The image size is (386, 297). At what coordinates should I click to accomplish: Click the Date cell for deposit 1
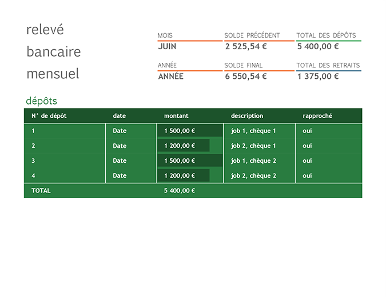120,131
